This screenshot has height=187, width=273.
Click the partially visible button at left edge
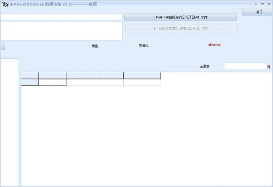pos(2,46)
